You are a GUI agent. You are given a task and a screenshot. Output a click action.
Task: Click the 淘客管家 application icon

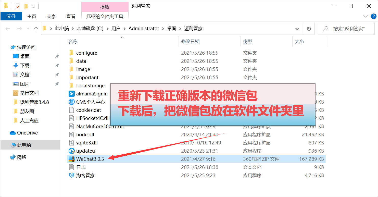[x=71, y=175]
